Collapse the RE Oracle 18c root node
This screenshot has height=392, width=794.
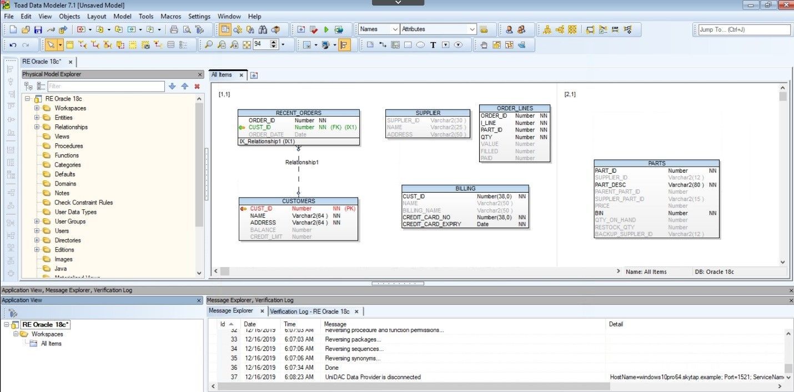(x=27, y=99)
